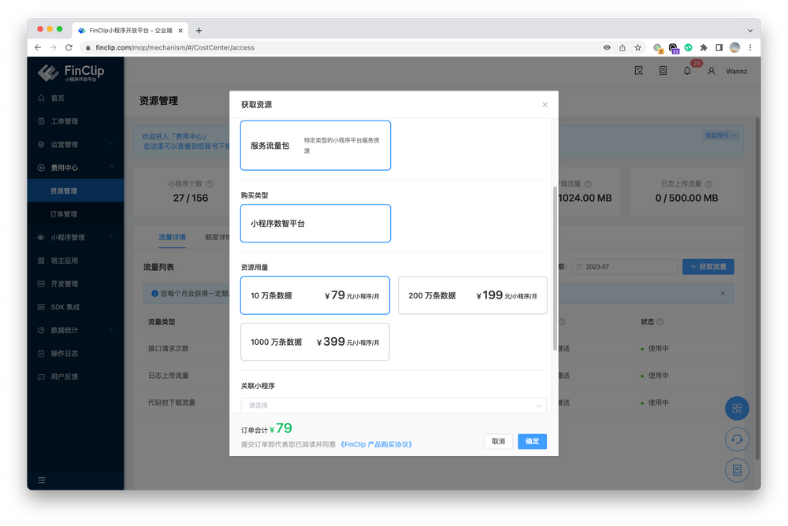
Task: Pick the 1000万条数据 ¥399 plan
Action: click(x=314, y=341)
